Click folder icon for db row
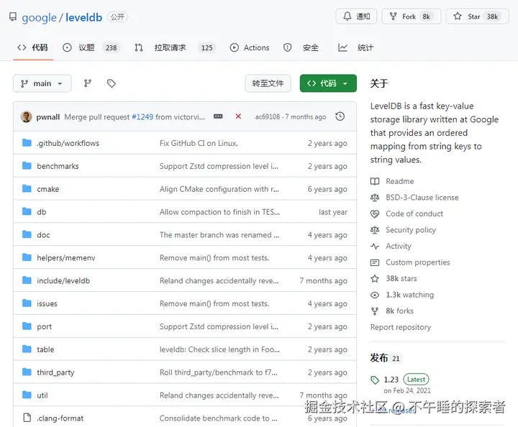518x427 pixels. tap(27, 211)
